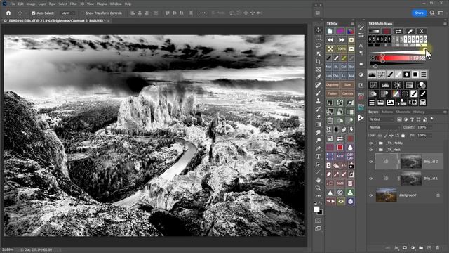Click the TK9 rewind double-arrow button
Image resolution: width=449 pixels, height=253 pixels.
click(330, 40)
